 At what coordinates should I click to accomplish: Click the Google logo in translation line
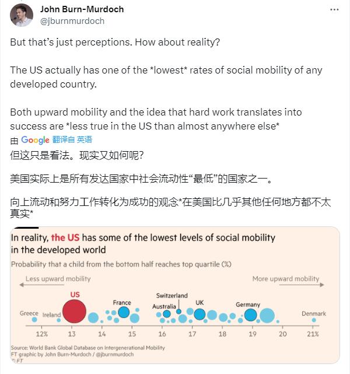(35, 140)
